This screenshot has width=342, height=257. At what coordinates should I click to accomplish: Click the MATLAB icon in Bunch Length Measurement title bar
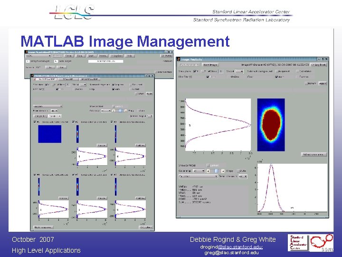tap(32, 76)
